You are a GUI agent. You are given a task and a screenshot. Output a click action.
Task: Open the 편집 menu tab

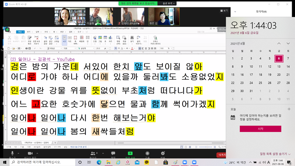point(20,32)
